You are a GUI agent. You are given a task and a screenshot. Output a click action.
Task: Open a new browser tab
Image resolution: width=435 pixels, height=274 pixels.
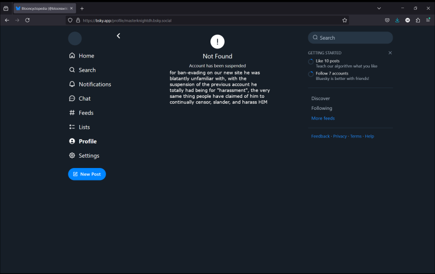pyautogui.click(x=82, y=9)
